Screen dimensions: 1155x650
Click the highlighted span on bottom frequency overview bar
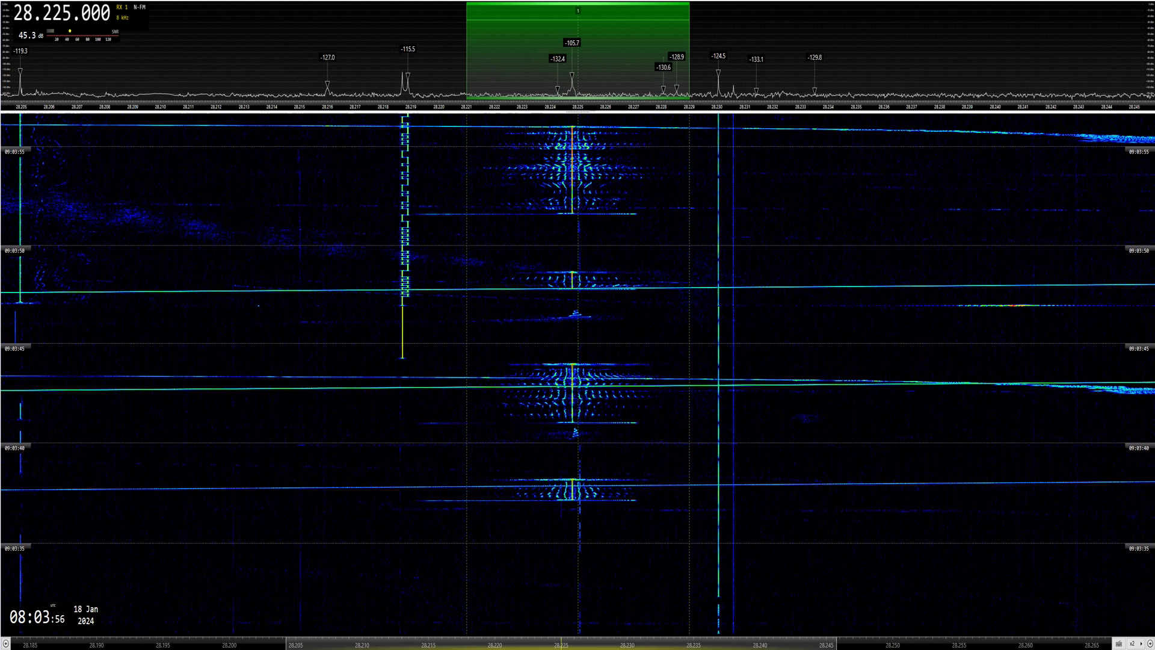pyautogui.click(x=561, y=645)
